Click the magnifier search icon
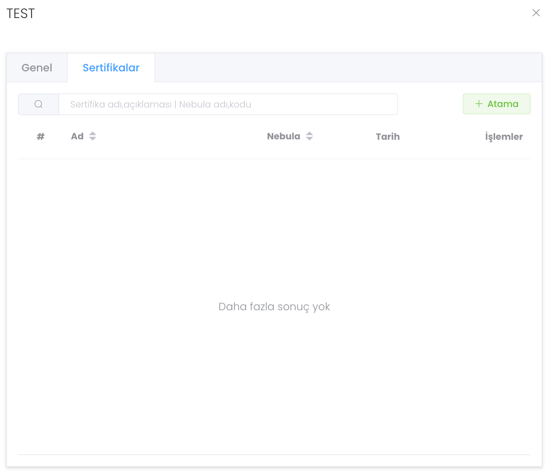 39,104
